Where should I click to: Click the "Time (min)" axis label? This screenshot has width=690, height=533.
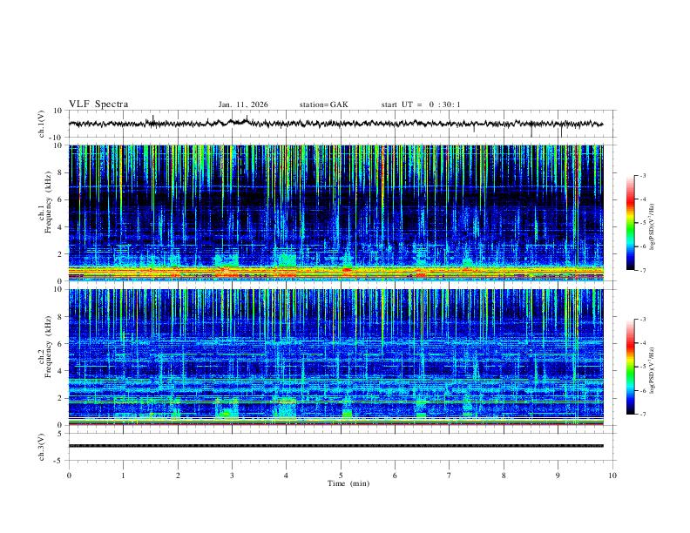coord(348,483)
